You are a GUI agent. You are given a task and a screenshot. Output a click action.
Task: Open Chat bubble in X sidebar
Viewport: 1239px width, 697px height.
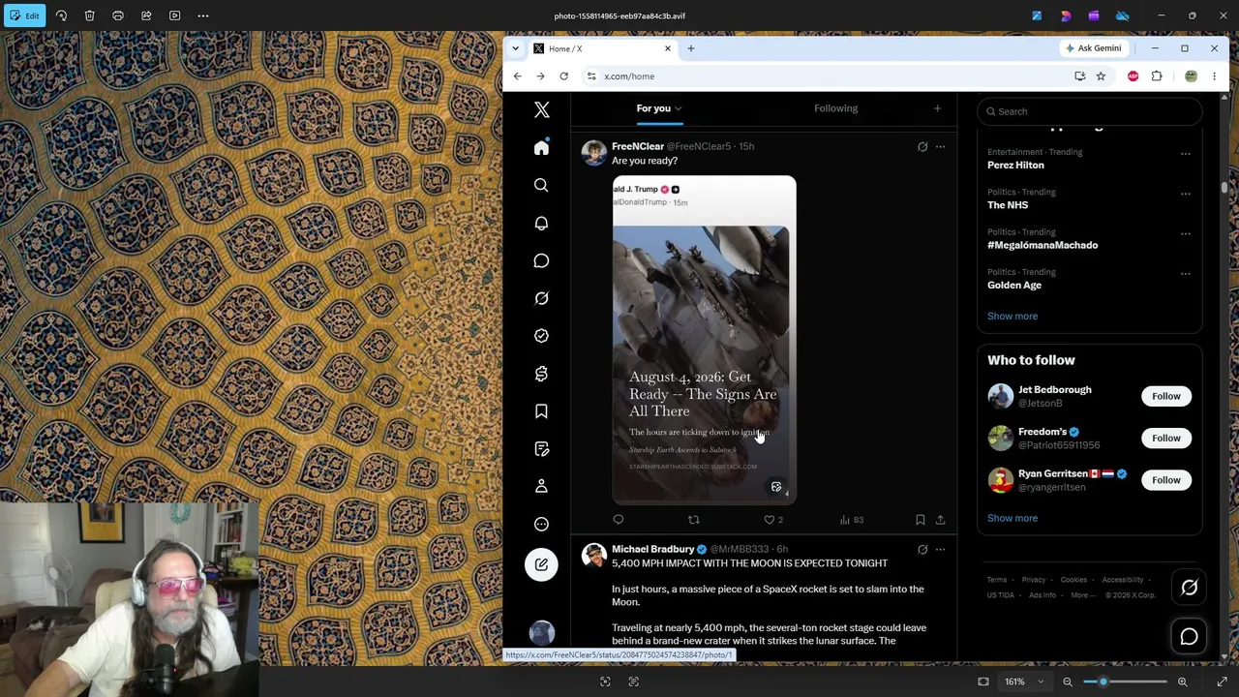(541, 260)
